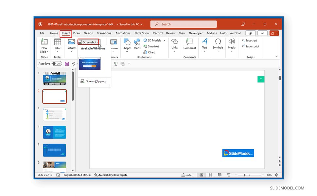317x196 pixels.
Task: Open the File menu
Action: point(42,33)
